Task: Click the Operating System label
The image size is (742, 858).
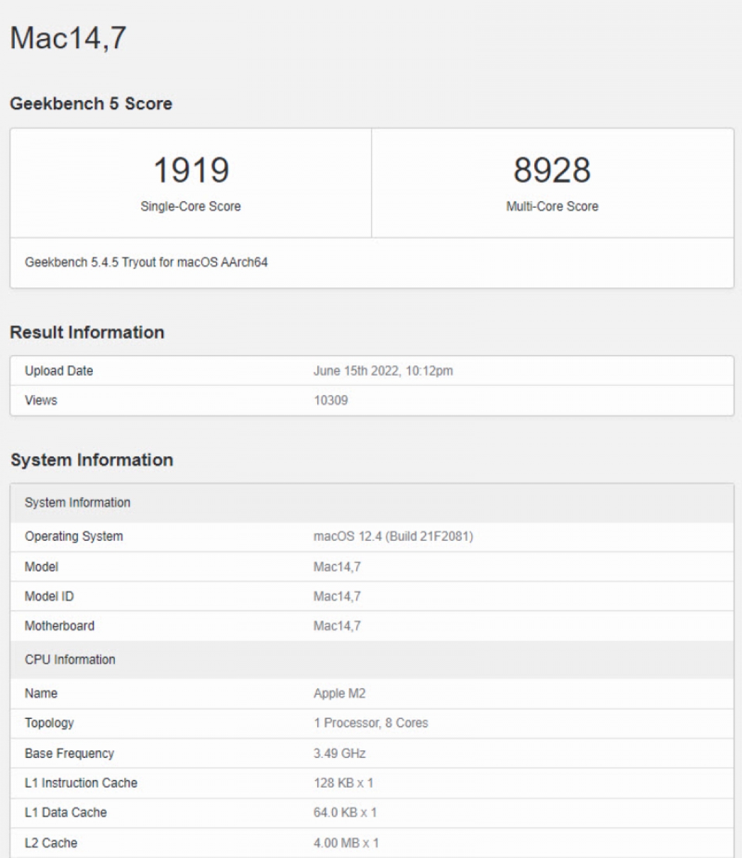Action: [x=74, y=537]
